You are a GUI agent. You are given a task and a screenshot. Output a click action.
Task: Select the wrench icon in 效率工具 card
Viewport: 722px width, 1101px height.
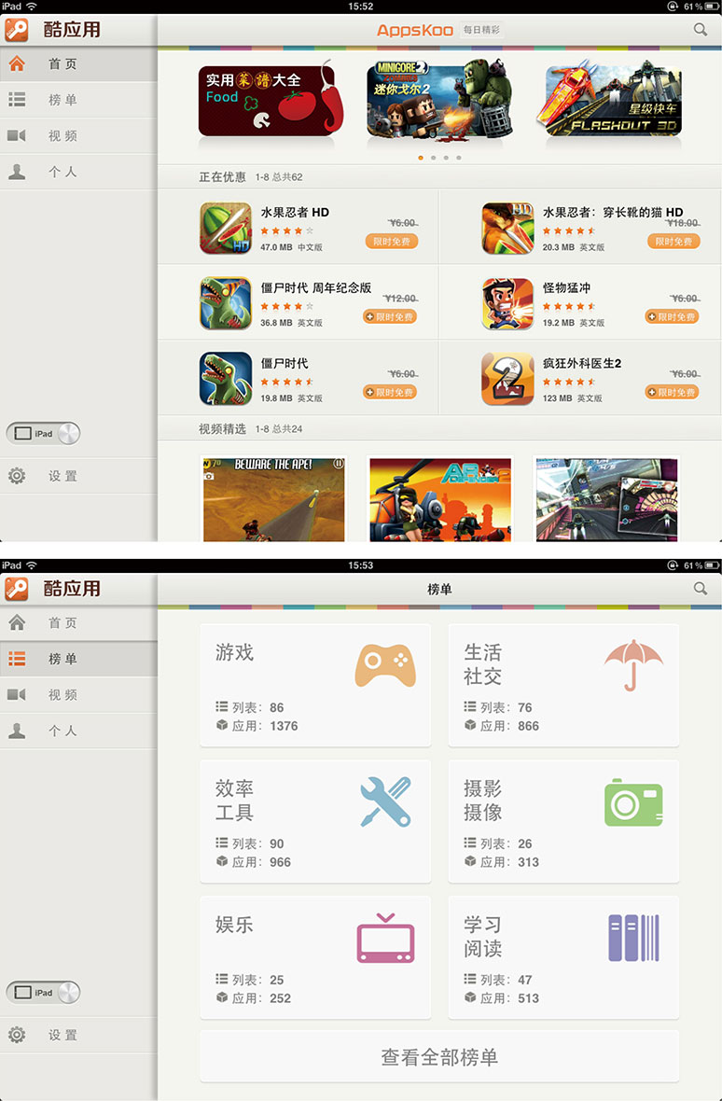385,801
